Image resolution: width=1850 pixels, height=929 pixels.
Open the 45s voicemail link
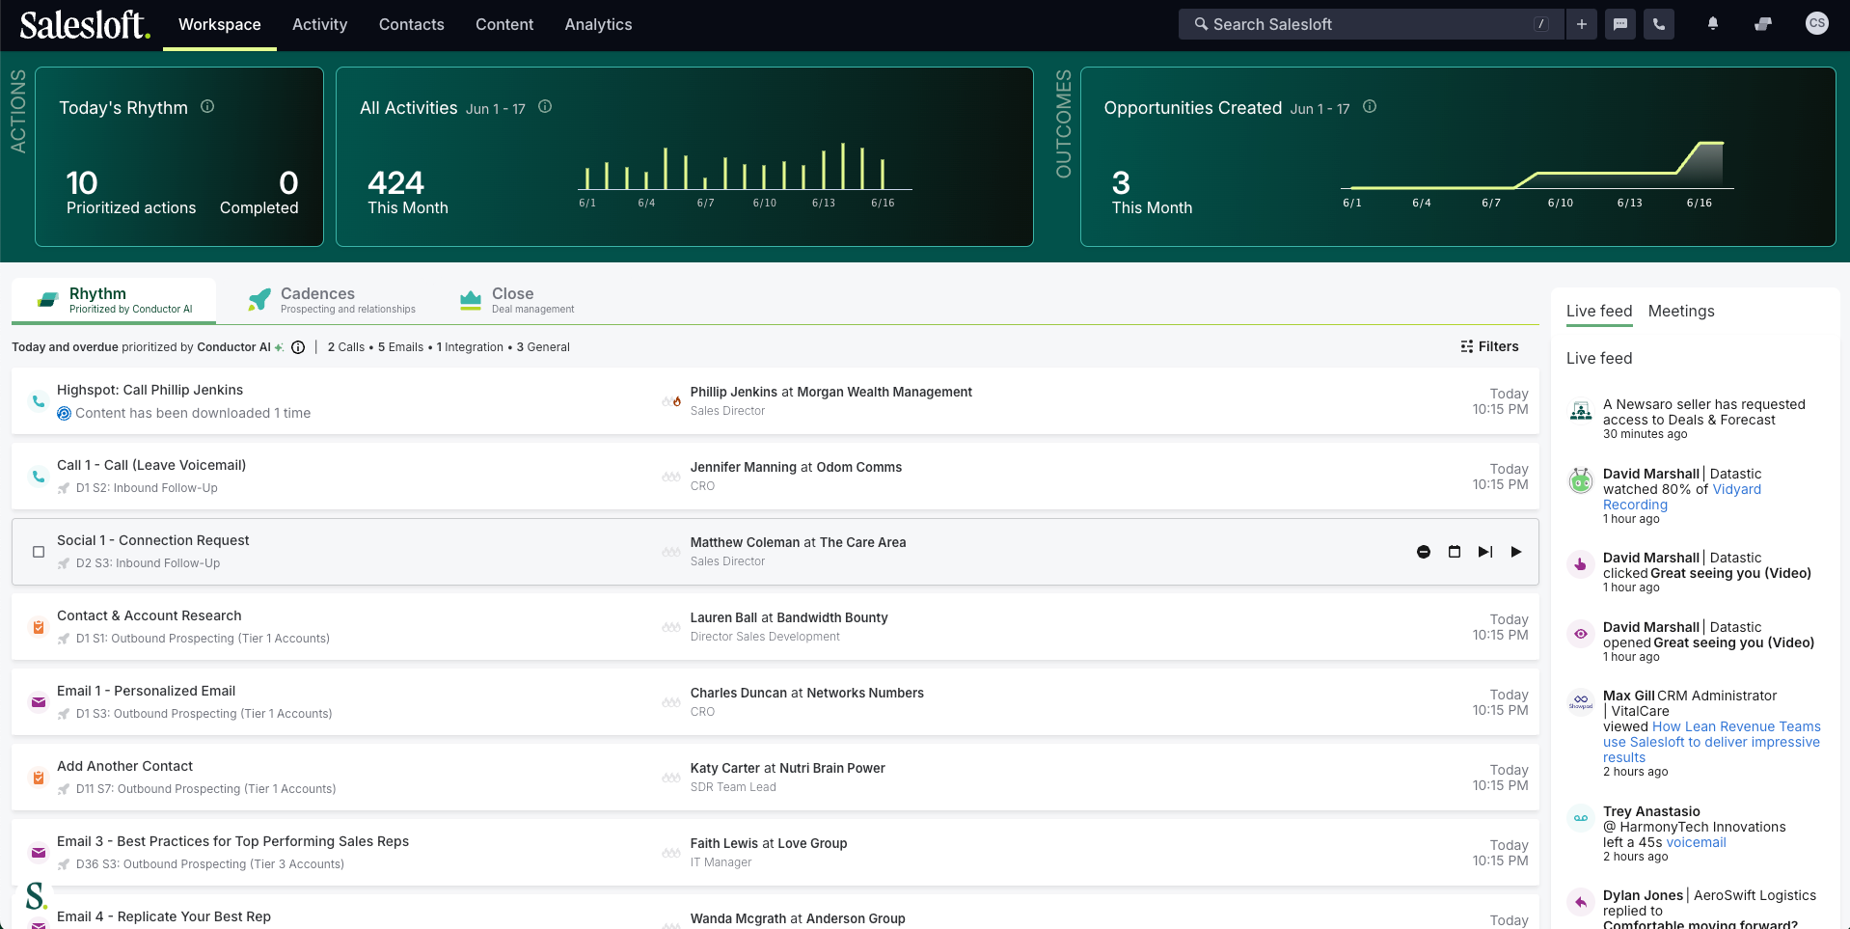click(1697, 842)
